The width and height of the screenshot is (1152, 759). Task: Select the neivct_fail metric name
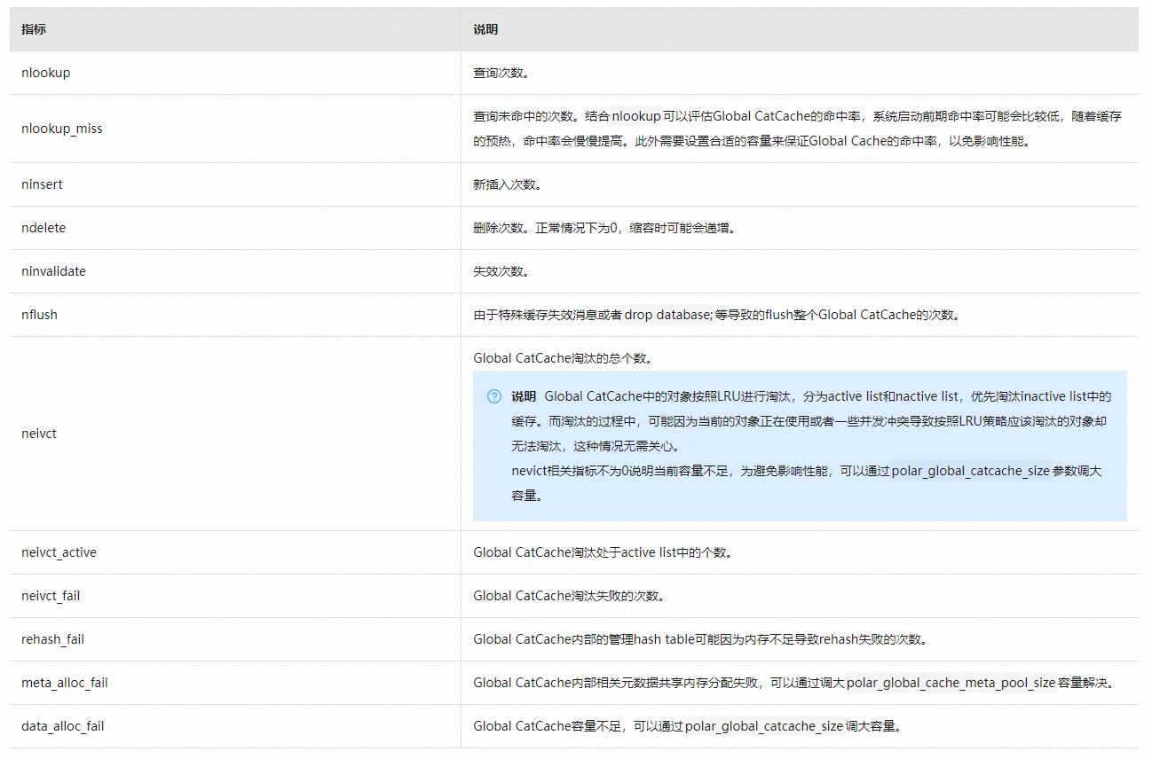point(51,596)
